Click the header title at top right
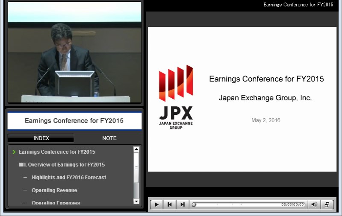Screen dimensions: 342x216 (298, 5)
